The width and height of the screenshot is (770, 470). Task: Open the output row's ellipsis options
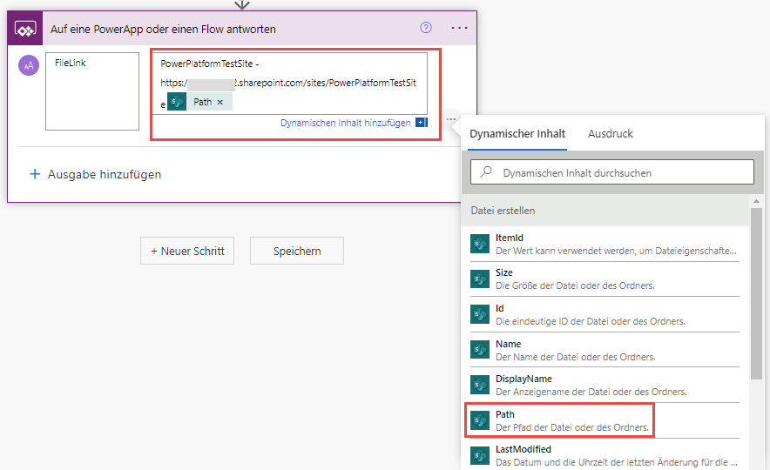click(450, 119)
